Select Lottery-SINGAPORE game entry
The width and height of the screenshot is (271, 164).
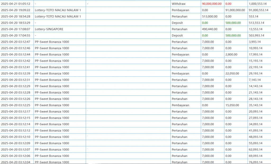[49, 29]
